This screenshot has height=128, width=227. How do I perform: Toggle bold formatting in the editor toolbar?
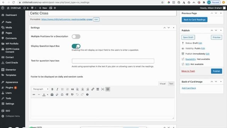pos(52,89)
